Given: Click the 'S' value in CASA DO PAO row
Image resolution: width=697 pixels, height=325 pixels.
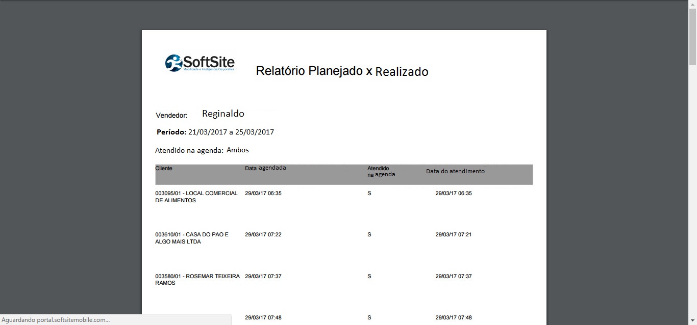Looking at the screenshot, I should click(369, 235).
